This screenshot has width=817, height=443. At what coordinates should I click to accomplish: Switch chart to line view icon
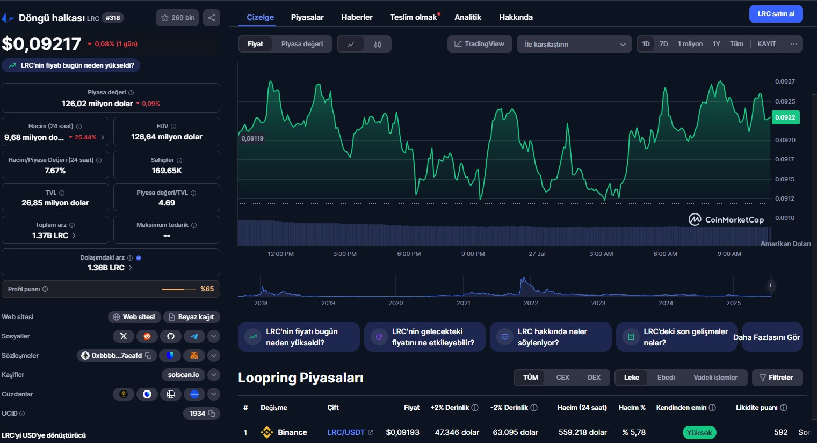pyautogui.click(x=351, y=44)
